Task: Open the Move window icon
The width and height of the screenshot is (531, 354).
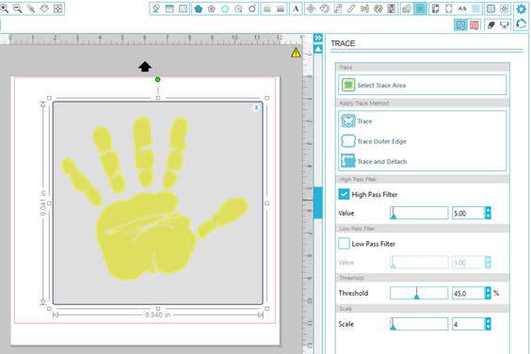Action: pos(311,8)
